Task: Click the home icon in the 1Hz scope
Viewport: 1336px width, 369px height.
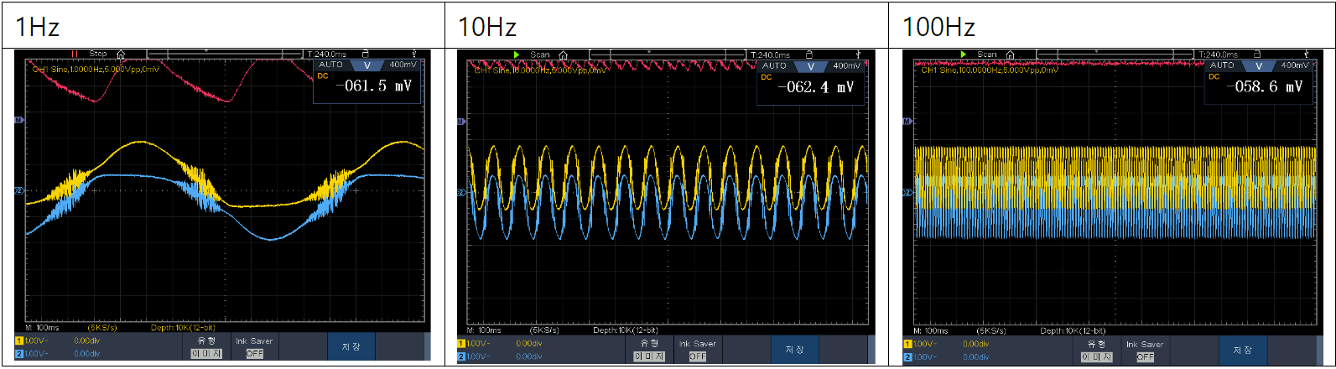Action: [x=121, y=55]
